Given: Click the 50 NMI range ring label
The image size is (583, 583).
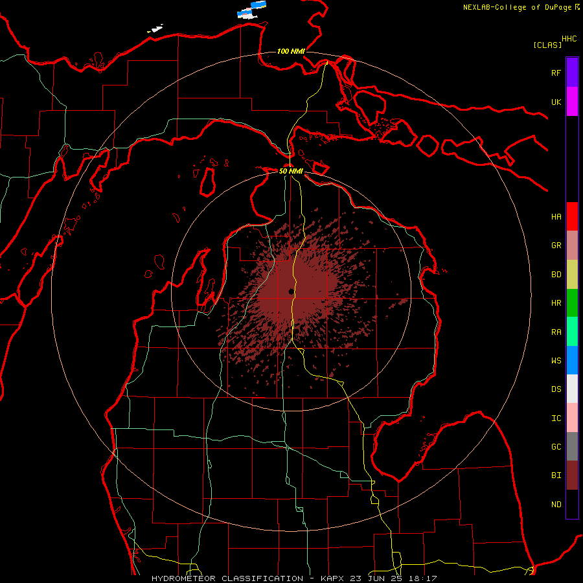Looking at the screenshot, I should pos(291,171).
